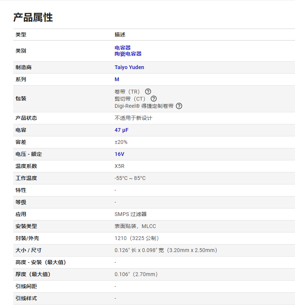
Task: Click the help icon next to 卷带（TR）
Action: (148, 91)
